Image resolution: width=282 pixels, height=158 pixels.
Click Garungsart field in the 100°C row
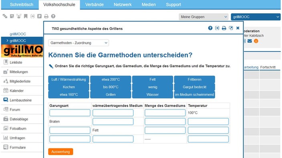[70, 113]
